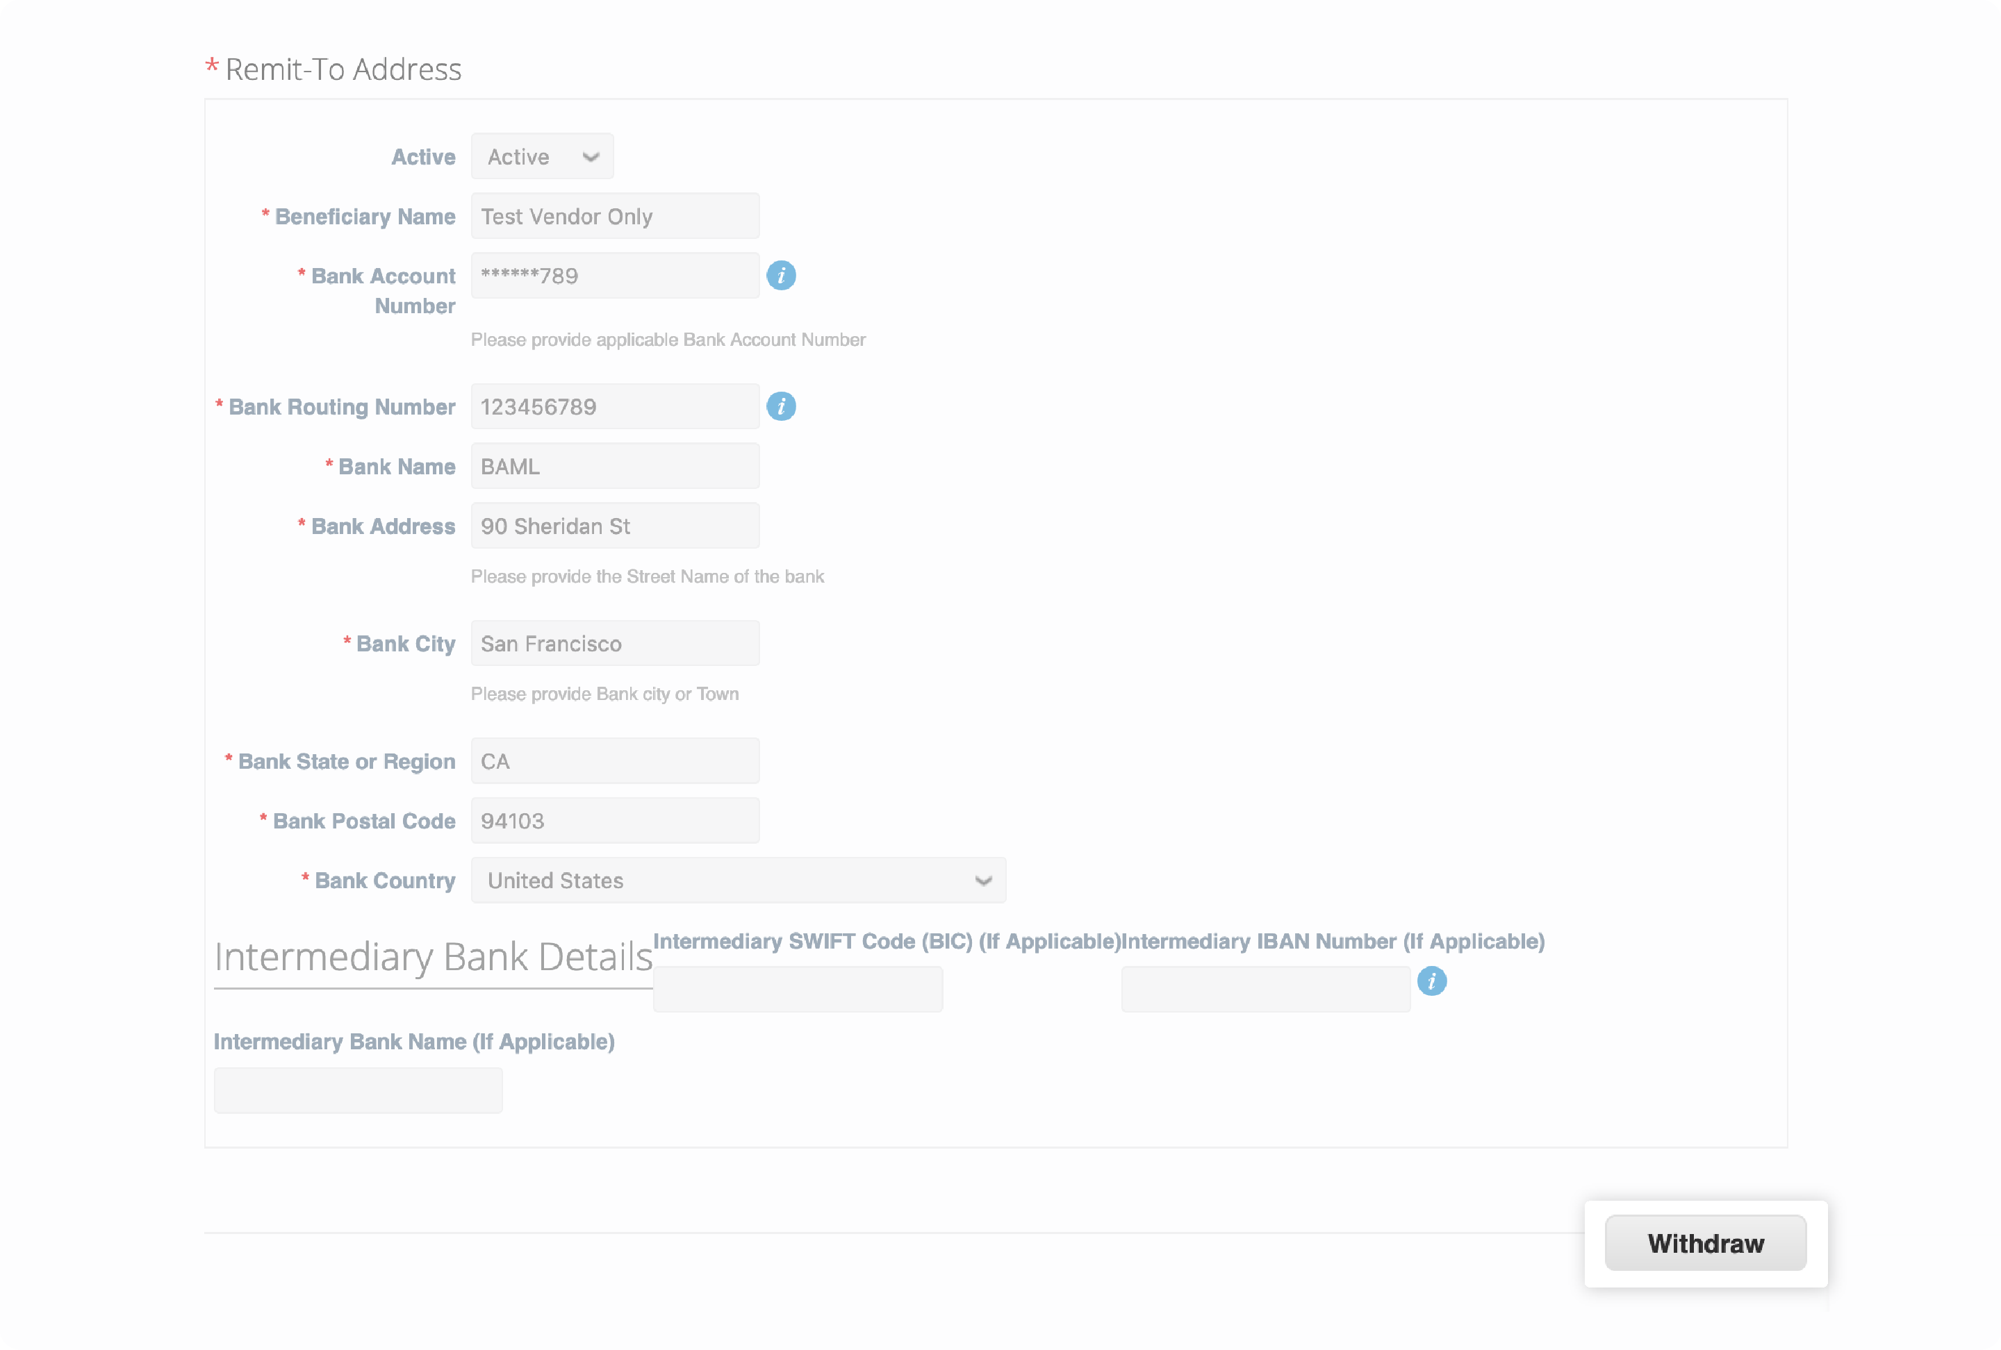2001x1350 pixels.
Task: Expand the United States country selector chevron
Action: (982, 881)
